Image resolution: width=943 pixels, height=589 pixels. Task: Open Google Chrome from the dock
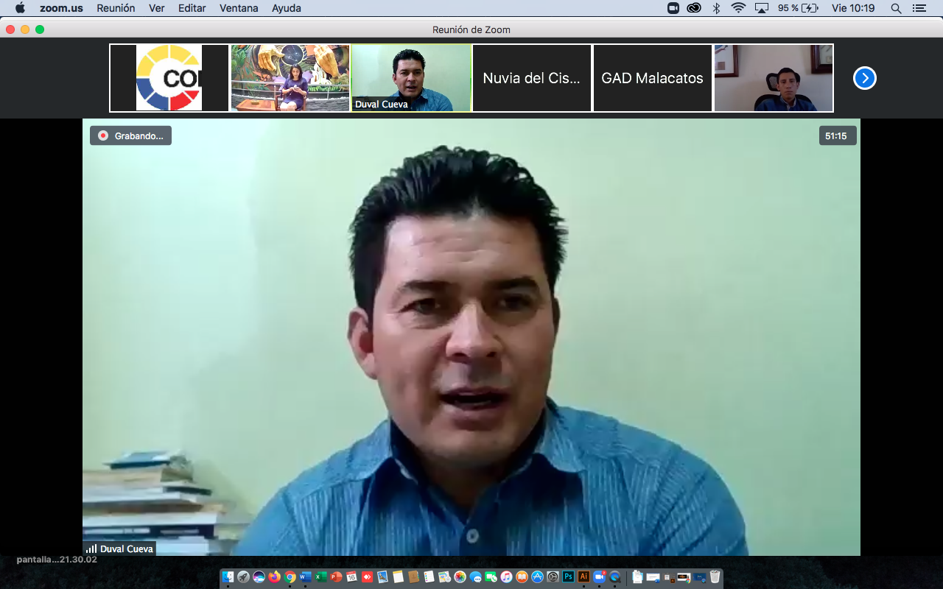click(290, 577)
